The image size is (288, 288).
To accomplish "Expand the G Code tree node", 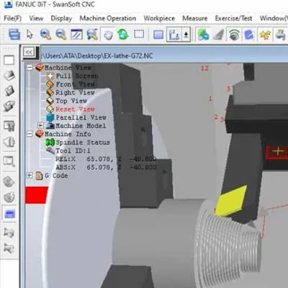I will point(30,176).
